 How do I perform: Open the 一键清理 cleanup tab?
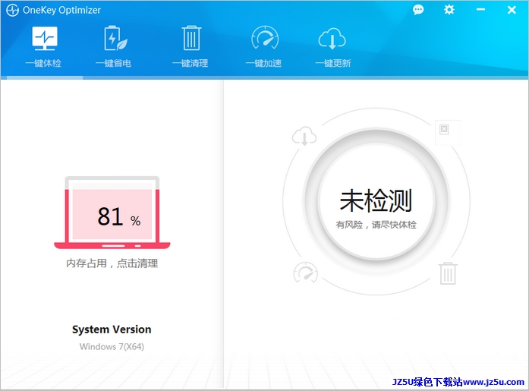pyautogui.click(x=191, y=47)
